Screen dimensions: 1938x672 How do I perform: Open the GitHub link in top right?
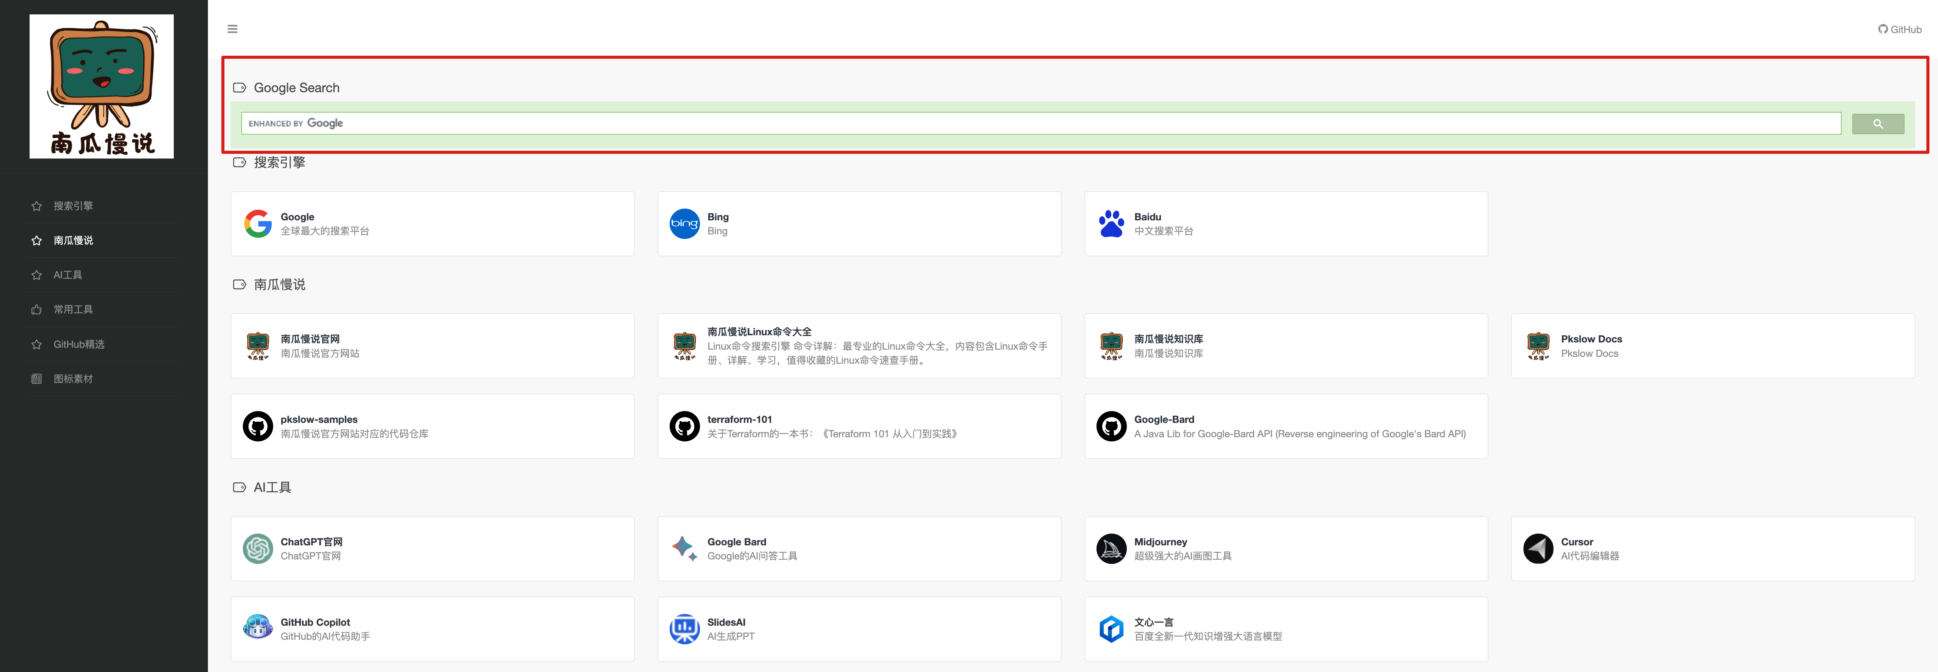(1900, 29)
